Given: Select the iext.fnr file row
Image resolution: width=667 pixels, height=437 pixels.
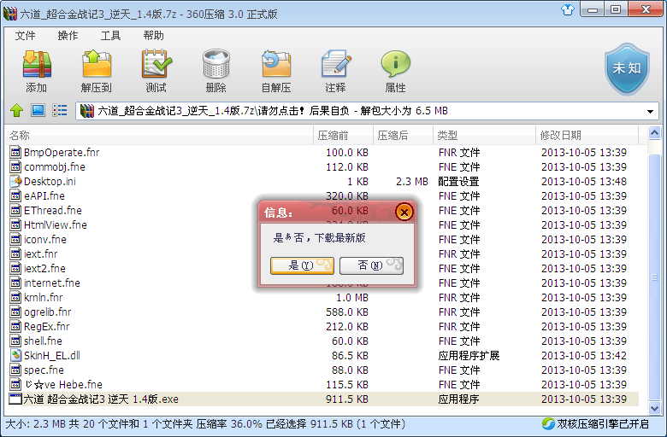Looking at the screenshot, I should (323, 254).
